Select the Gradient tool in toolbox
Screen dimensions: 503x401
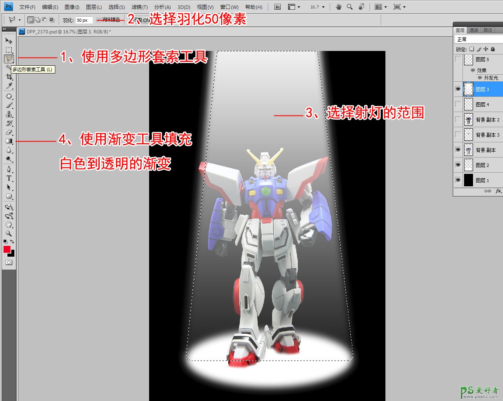coord(9,141)
